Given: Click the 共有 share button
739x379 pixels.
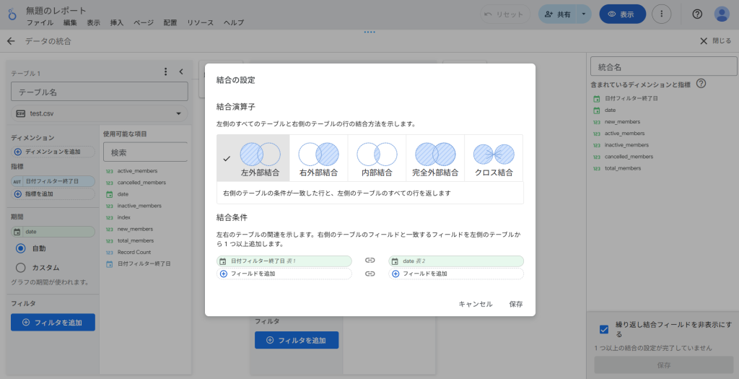Looking at the screenshot, I should 558,14.
